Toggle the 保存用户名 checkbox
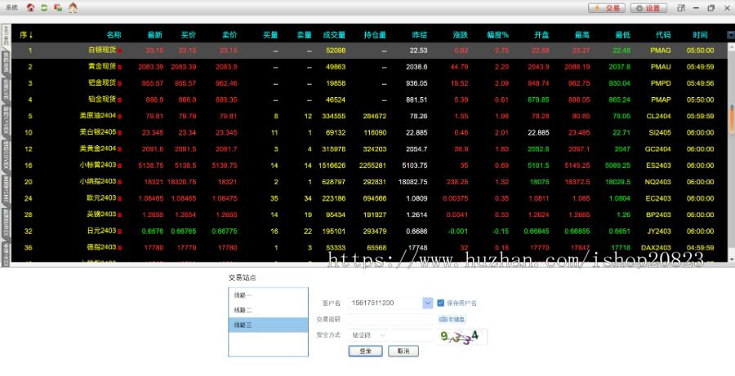 [441, 303]
